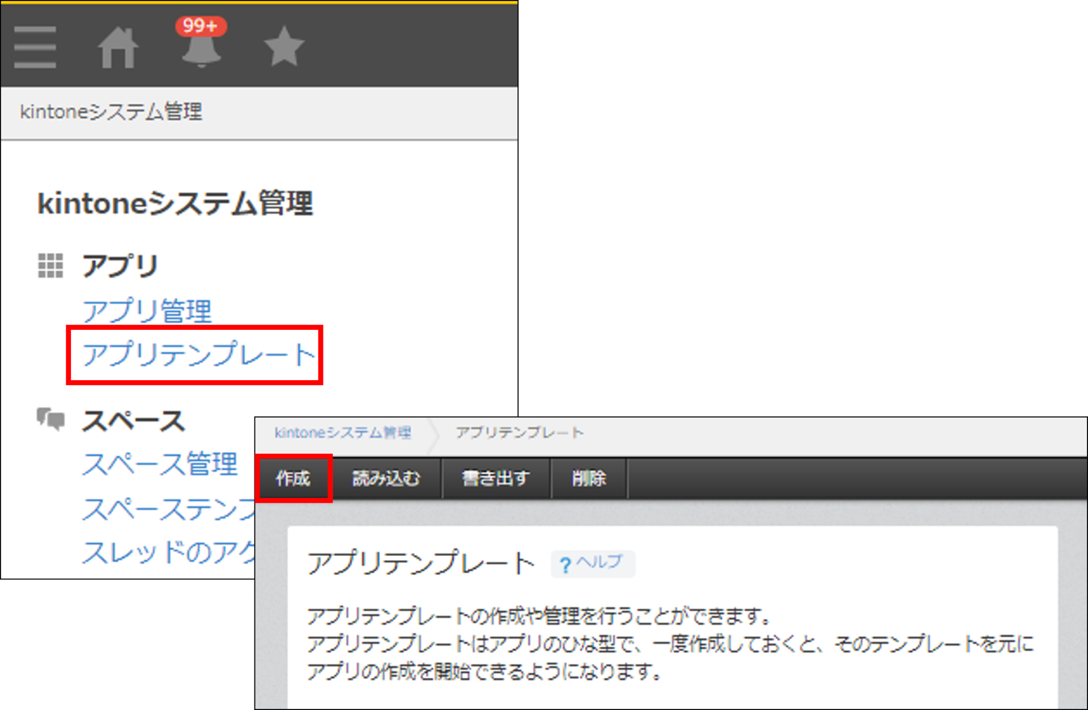1088x710 pixels.
Task: Click the アプリ grid icon
Action: click(x=50, y=266)
